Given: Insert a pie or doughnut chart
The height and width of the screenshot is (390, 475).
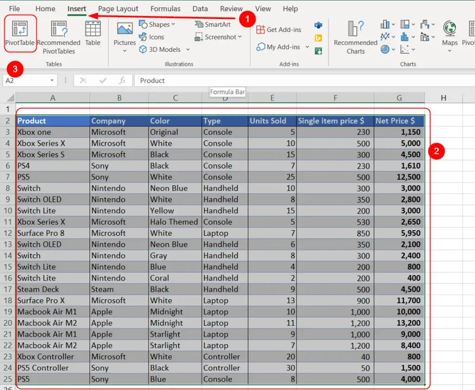Looking at the screenshot, I should coord(385,49).
